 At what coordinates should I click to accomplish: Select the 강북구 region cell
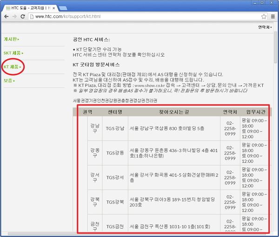tap(95, 202)
